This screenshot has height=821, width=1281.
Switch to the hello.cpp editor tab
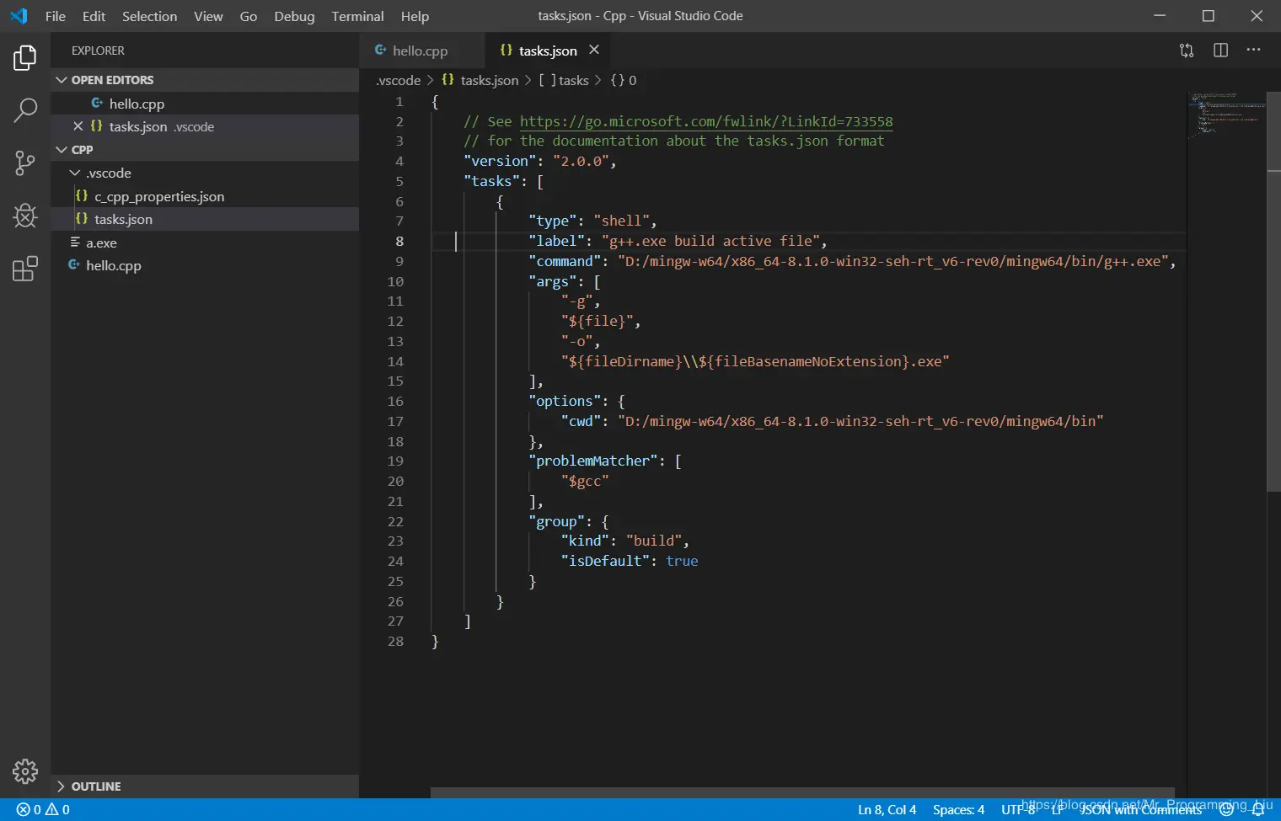point(422,51)
